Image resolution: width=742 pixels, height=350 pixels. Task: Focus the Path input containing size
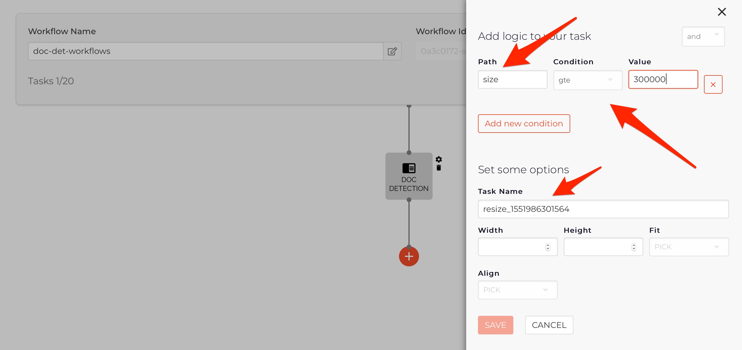pos(513,79)
